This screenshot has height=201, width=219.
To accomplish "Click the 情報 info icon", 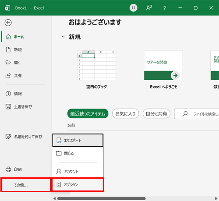I will (x=8, y=94).
